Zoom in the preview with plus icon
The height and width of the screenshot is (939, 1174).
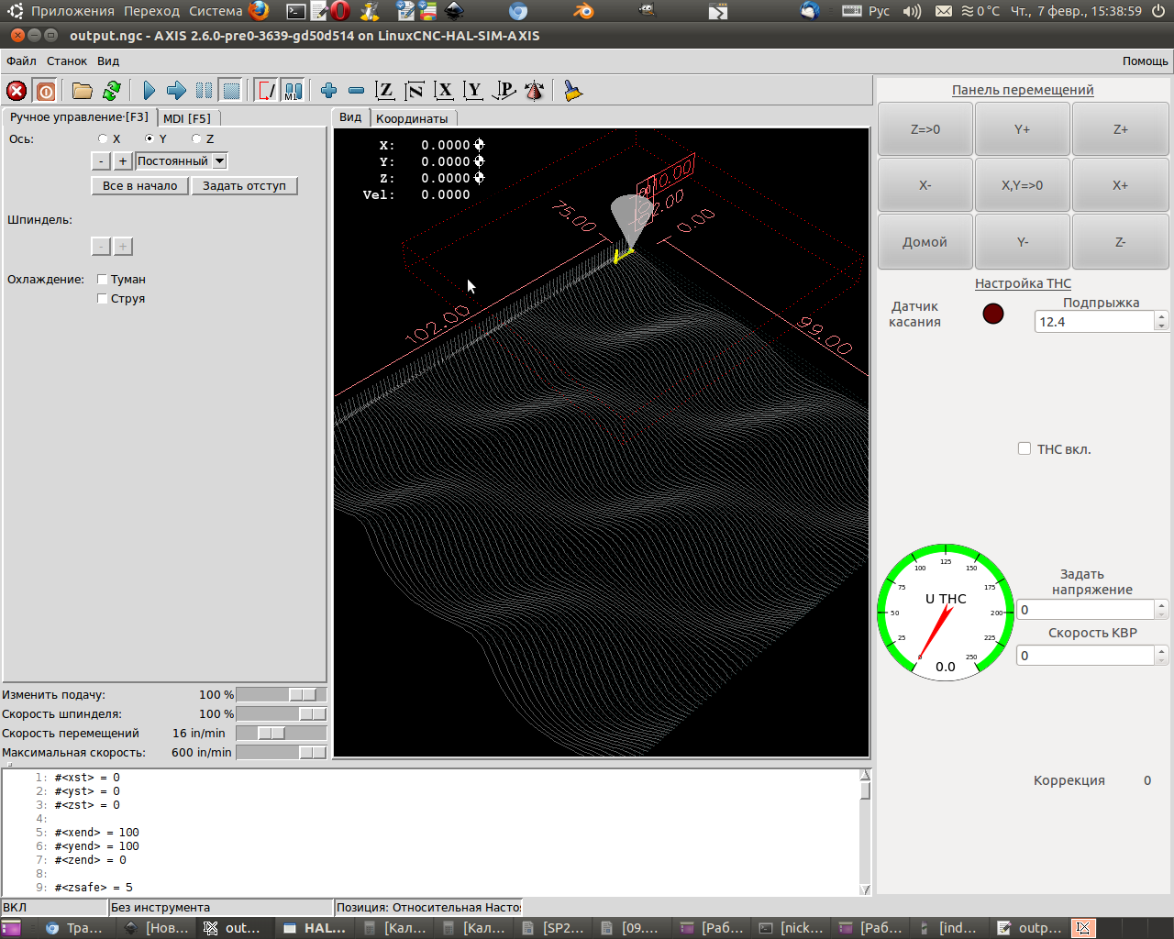328,91
